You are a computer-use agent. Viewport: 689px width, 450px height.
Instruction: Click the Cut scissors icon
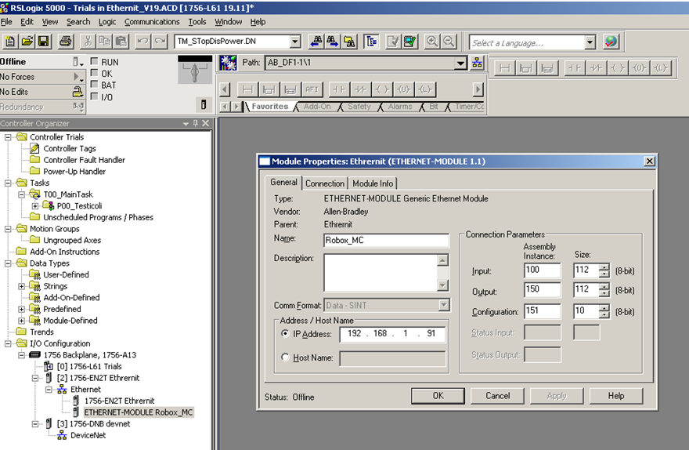tap(88, 42)
